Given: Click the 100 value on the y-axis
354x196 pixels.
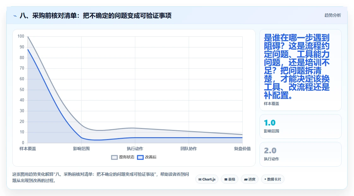Looking at the screenshot, I should pos(21,36).
